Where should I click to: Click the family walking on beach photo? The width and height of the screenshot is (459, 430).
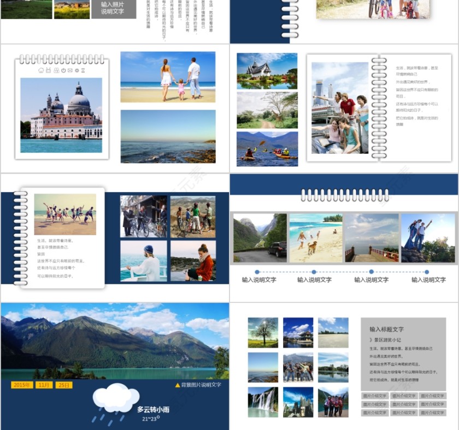(x=168, y=77)
